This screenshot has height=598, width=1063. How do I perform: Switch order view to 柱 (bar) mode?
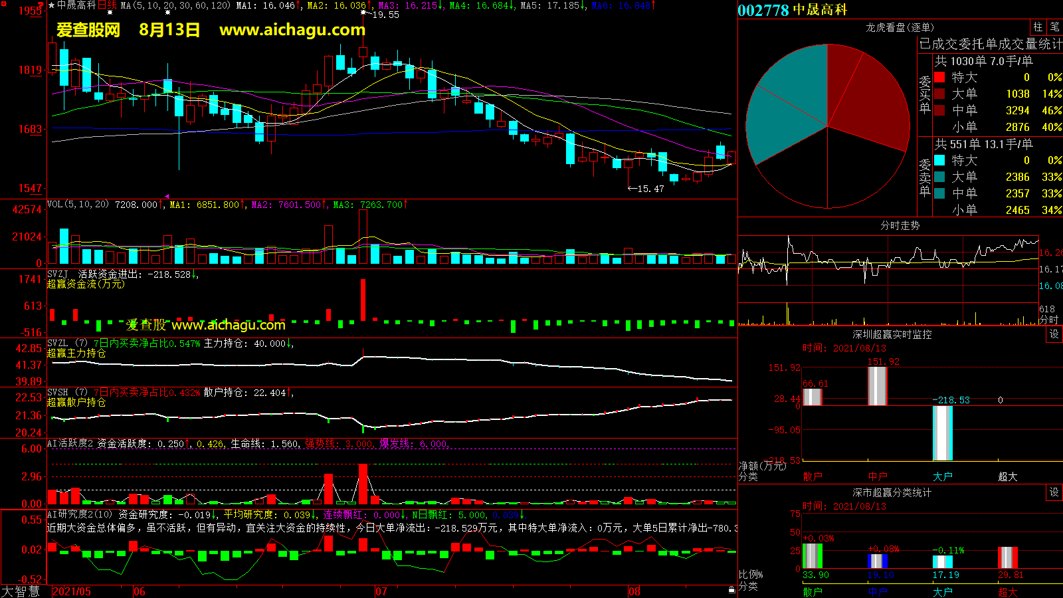coord(1038,27)
